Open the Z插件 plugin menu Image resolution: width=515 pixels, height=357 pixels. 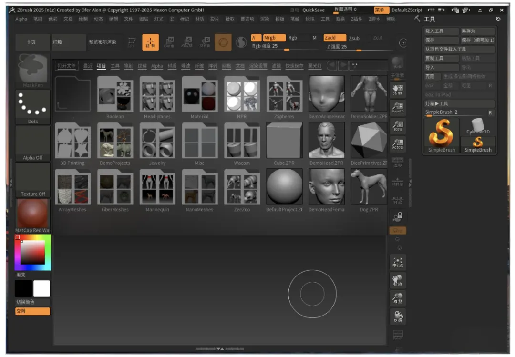(x=356, y=19)
